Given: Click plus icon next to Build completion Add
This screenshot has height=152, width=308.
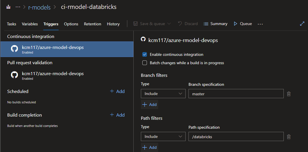Looking at the screenshot, I should pos(112,115).
